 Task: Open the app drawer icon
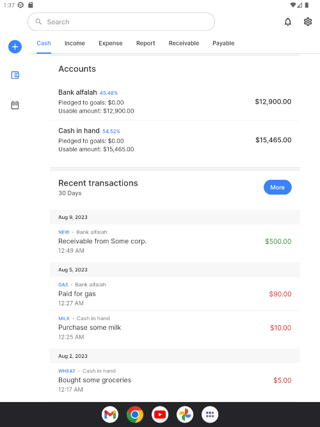pyautogui.click(x=210, y=414)
